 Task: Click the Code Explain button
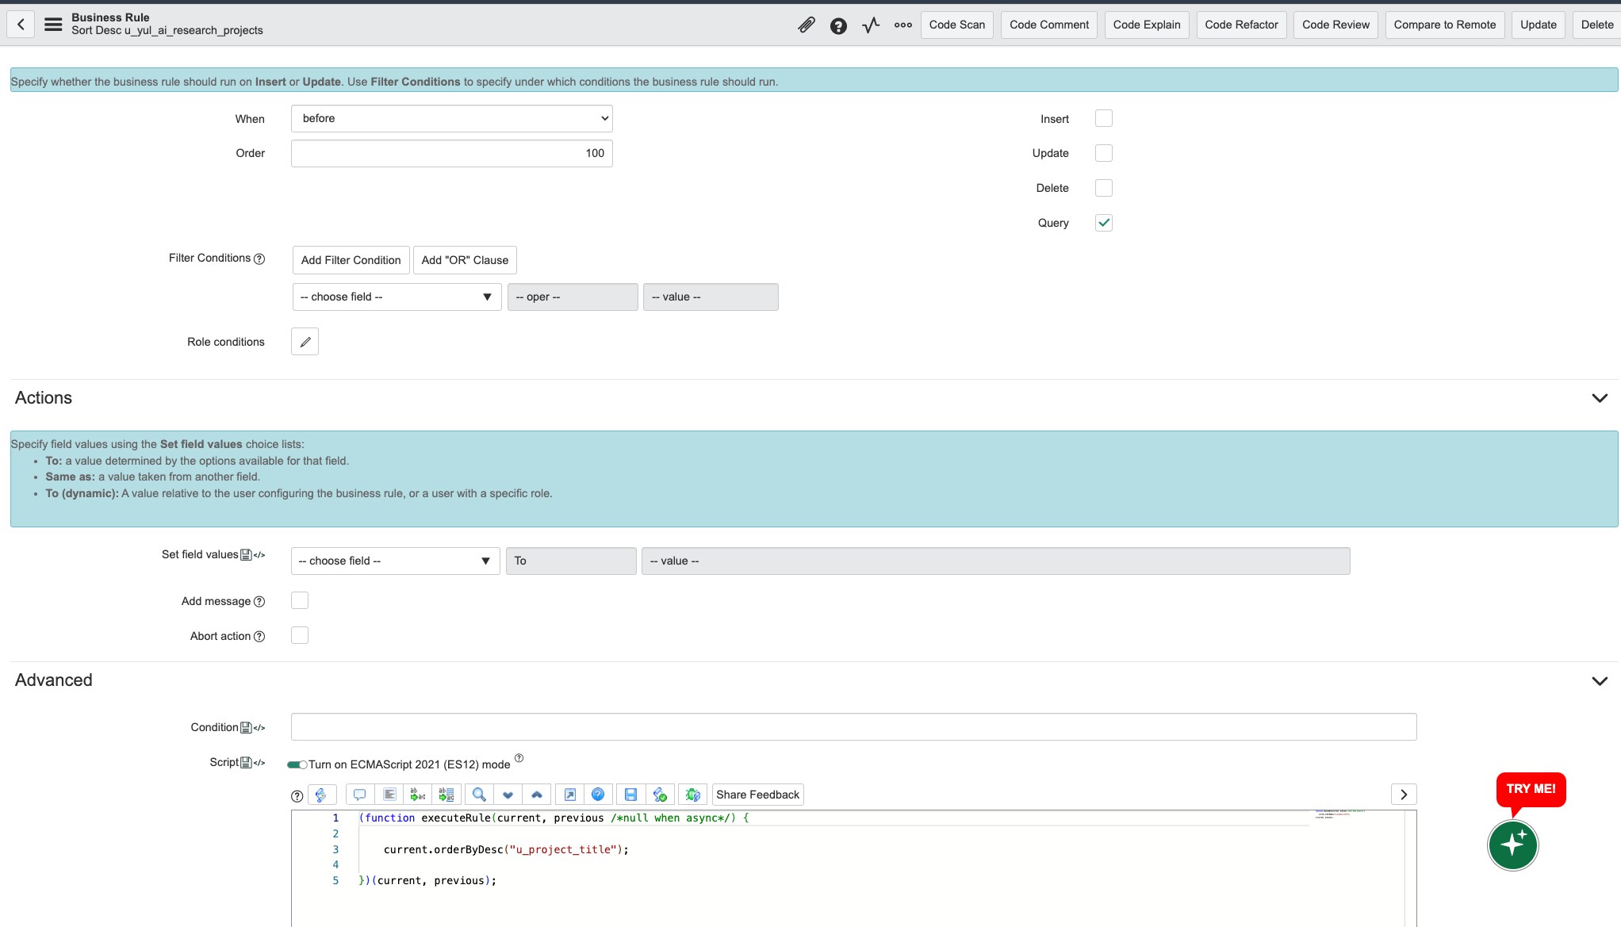tap(1147, 25)
